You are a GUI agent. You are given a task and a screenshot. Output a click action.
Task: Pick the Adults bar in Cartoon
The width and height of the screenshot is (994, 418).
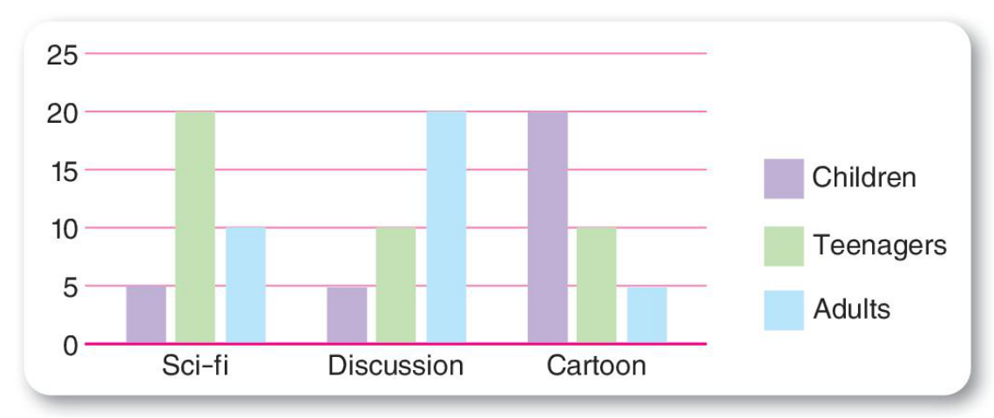[x=646, y=314]
